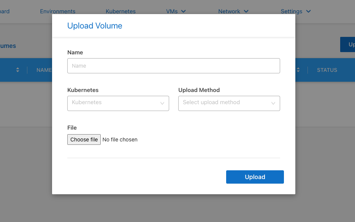Sort by the STATUS column header
This screenshot has width=355, height=222.
point(327,70)
